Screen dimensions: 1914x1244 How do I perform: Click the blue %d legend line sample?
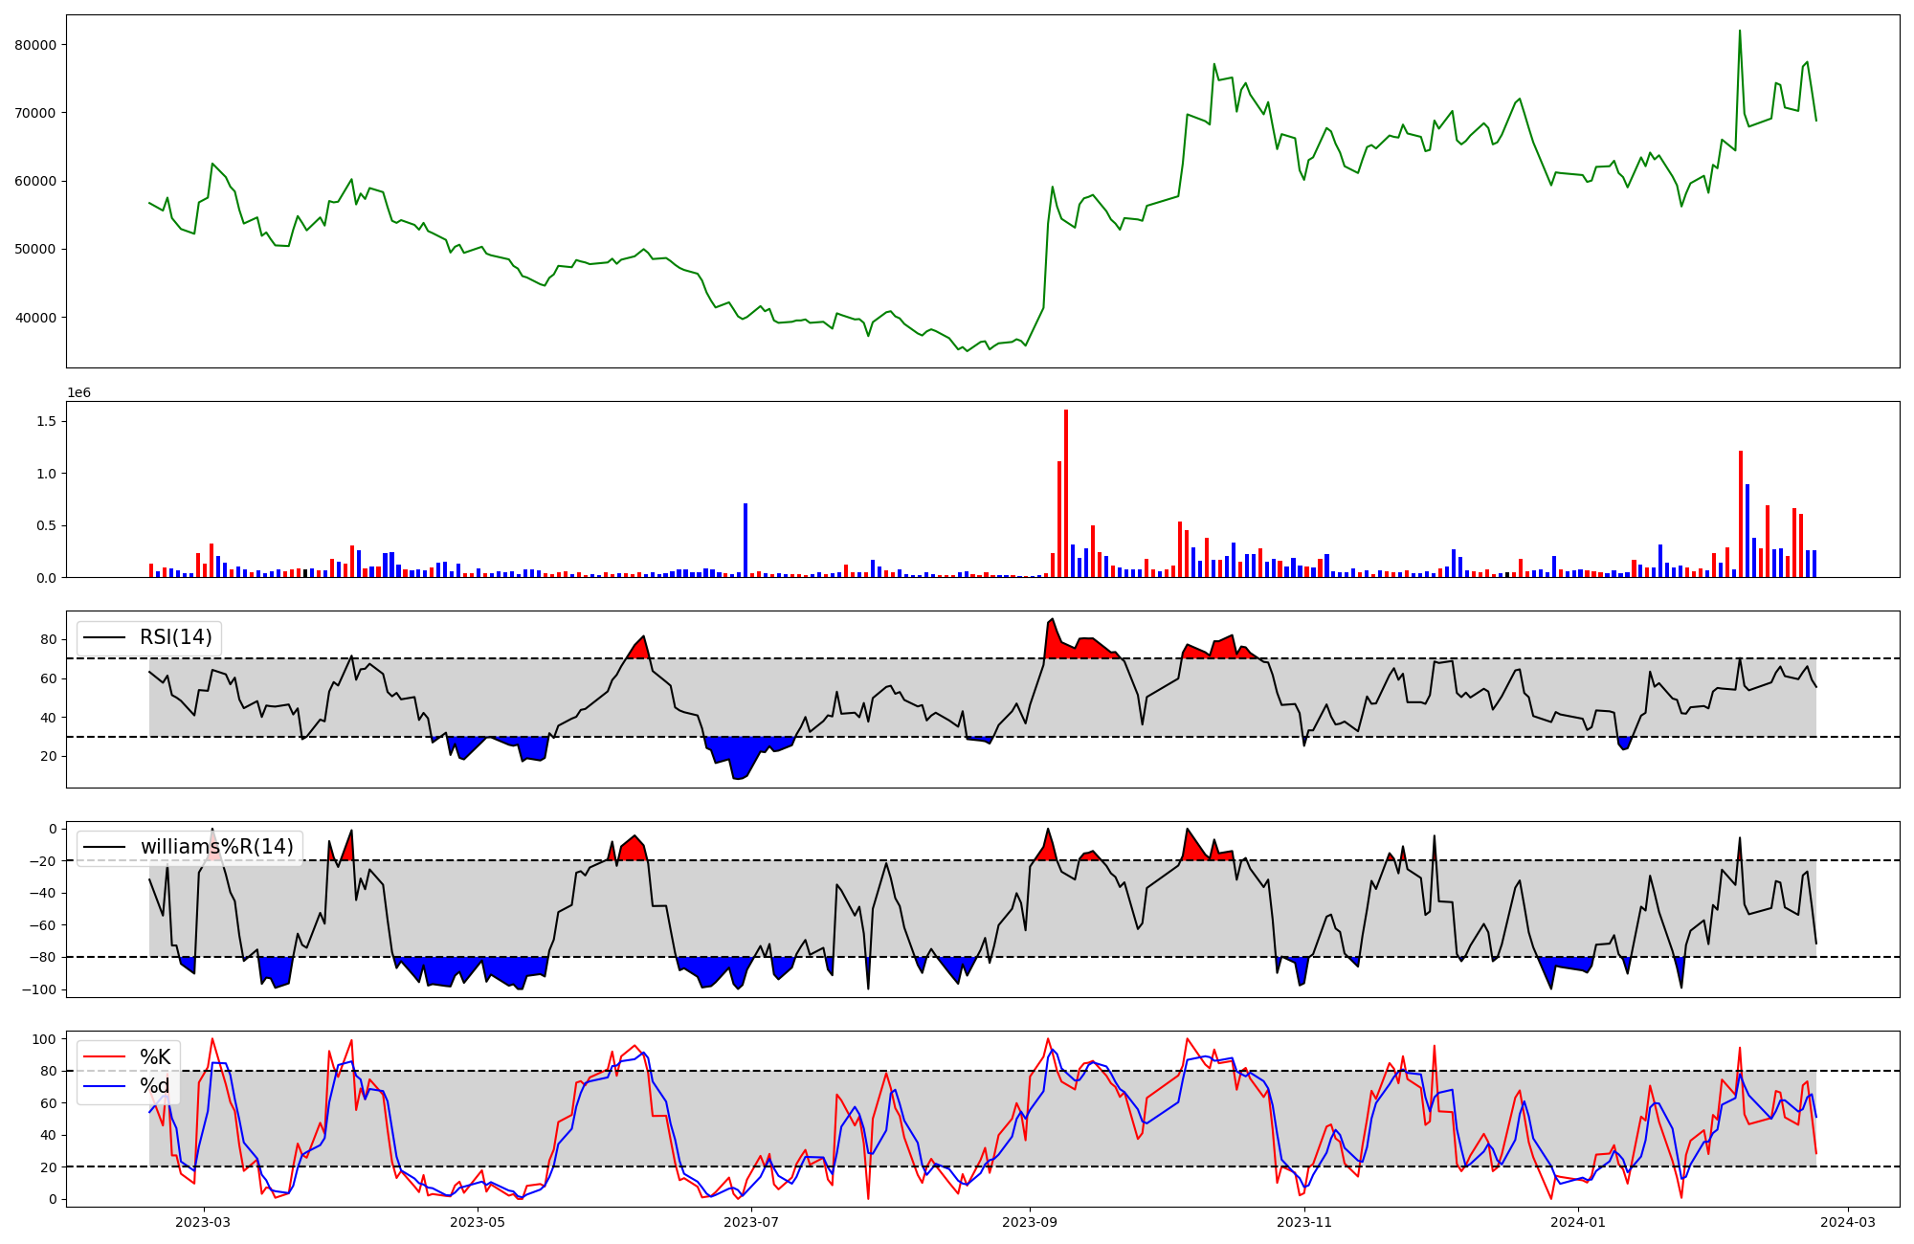pyautogui.click(x=105, y=1086)
